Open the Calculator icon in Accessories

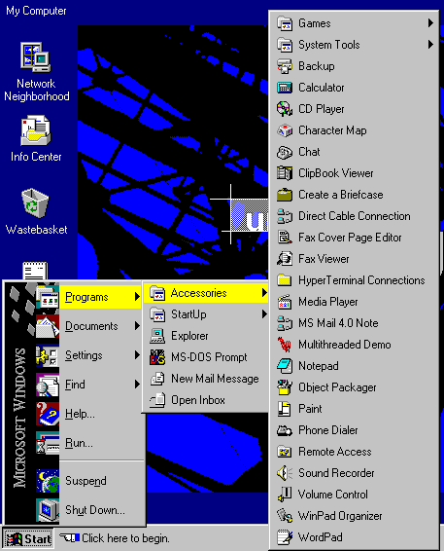point(285,88)
